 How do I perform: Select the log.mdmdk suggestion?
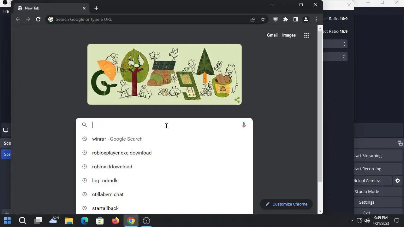click(x=164, y=180)
